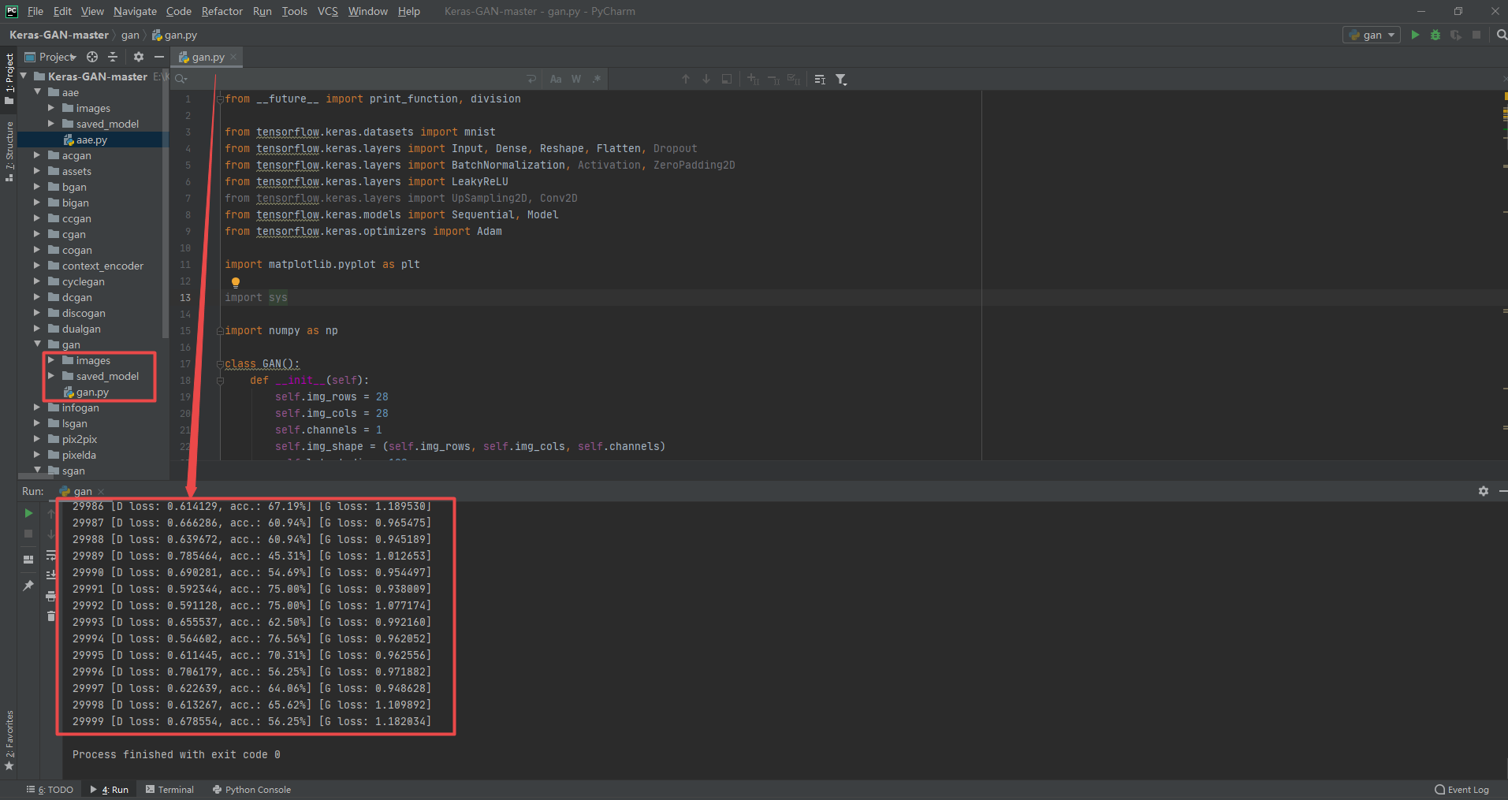Click Locate/Select Opened File icon in Project panel

pos(92,57)
